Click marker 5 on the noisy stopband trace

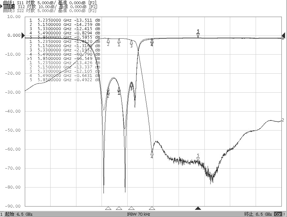[x=198, y=159]
